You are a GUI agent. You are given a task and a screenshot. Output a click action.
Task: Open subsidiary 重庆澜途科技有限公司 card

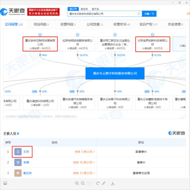click(x=40, y=103)
